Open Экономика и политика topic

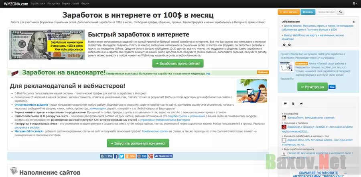(x=296, y=123)
